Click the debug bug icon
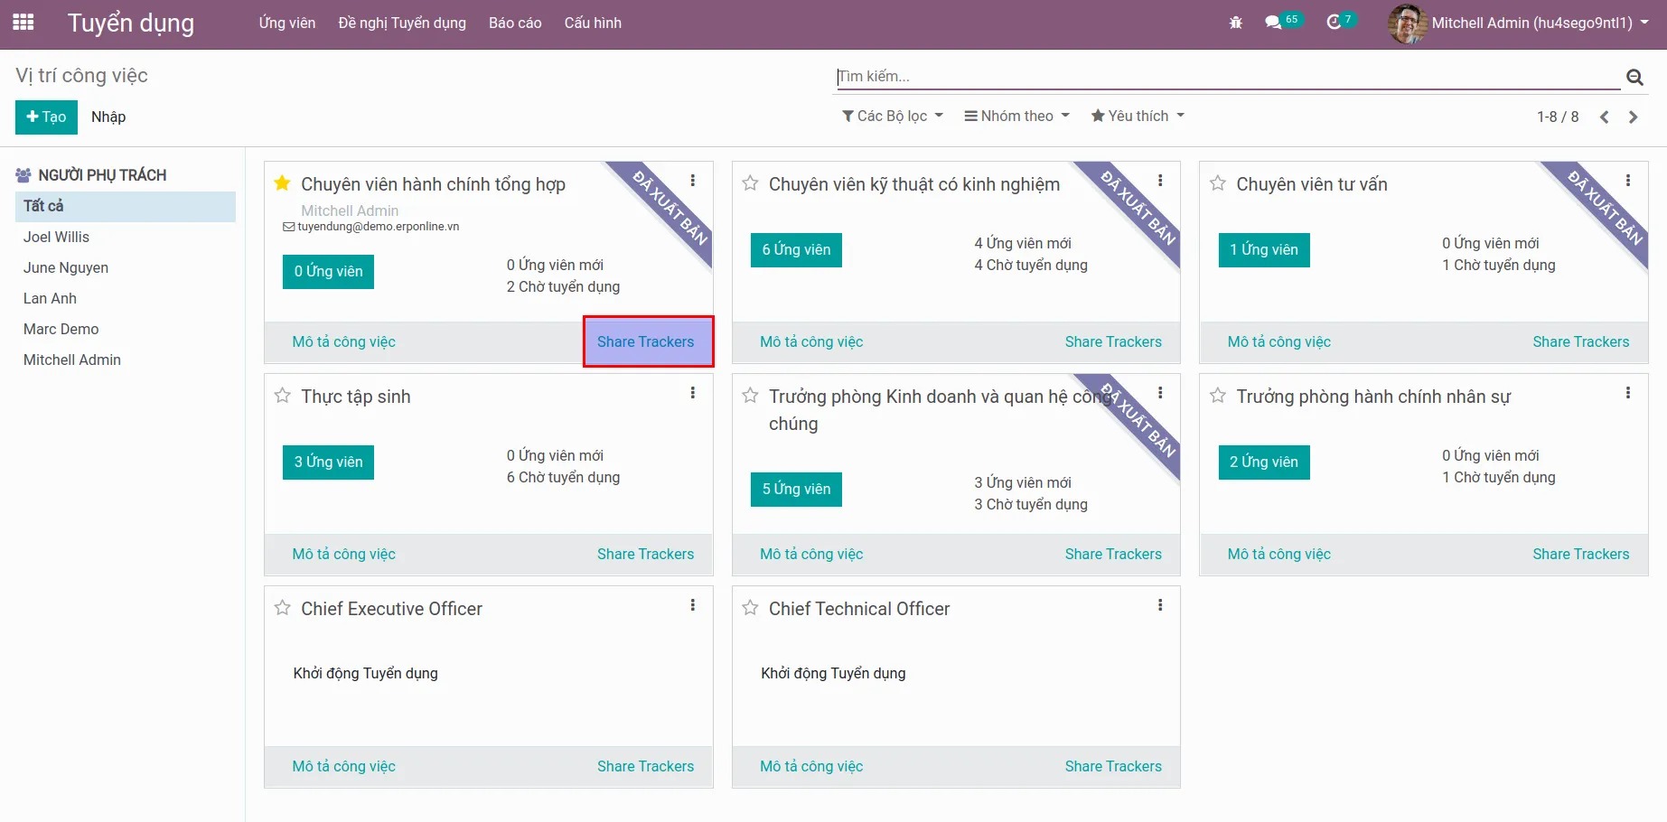 coord(1235,23)
